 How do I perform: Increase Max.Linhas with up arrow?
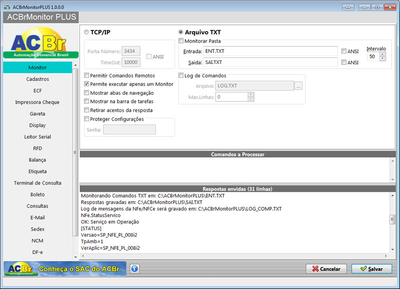pyautogui.click(x=251, y=95)
